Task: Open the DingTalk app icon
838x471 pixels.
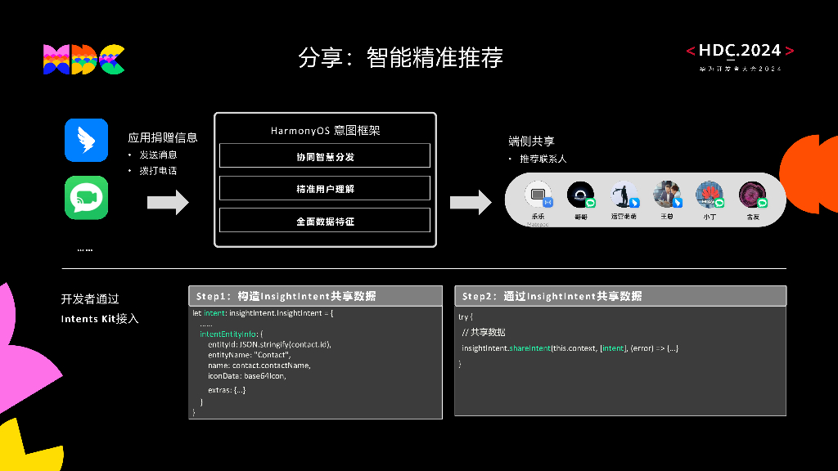Action: [x=85, y=140]
